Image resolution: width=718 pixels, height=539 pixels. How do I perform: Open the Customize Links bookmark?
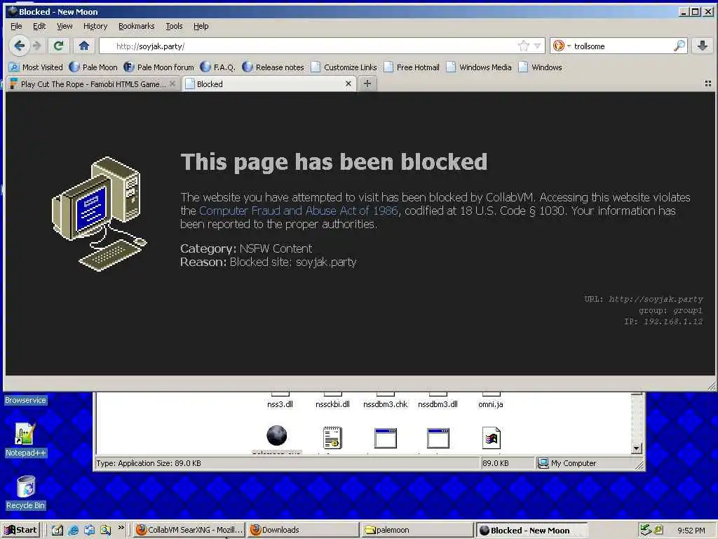(344, 67)
